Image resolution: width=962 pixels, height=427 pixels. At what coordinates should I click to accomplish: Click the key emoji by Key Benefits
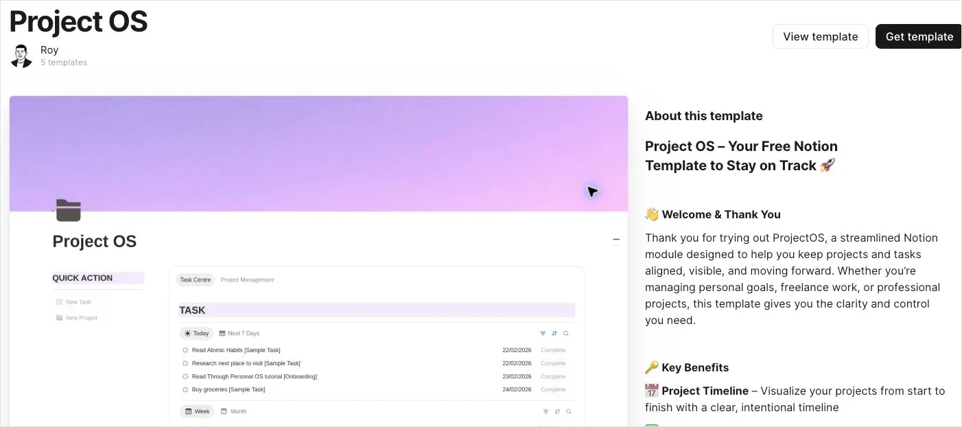pyautogui.click(x=652, y=367)
